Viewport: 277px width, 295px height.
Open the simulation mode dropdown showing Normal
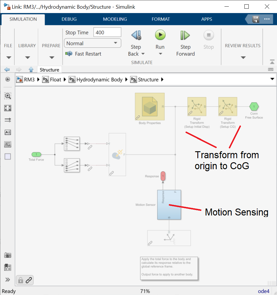click(92, 43)
